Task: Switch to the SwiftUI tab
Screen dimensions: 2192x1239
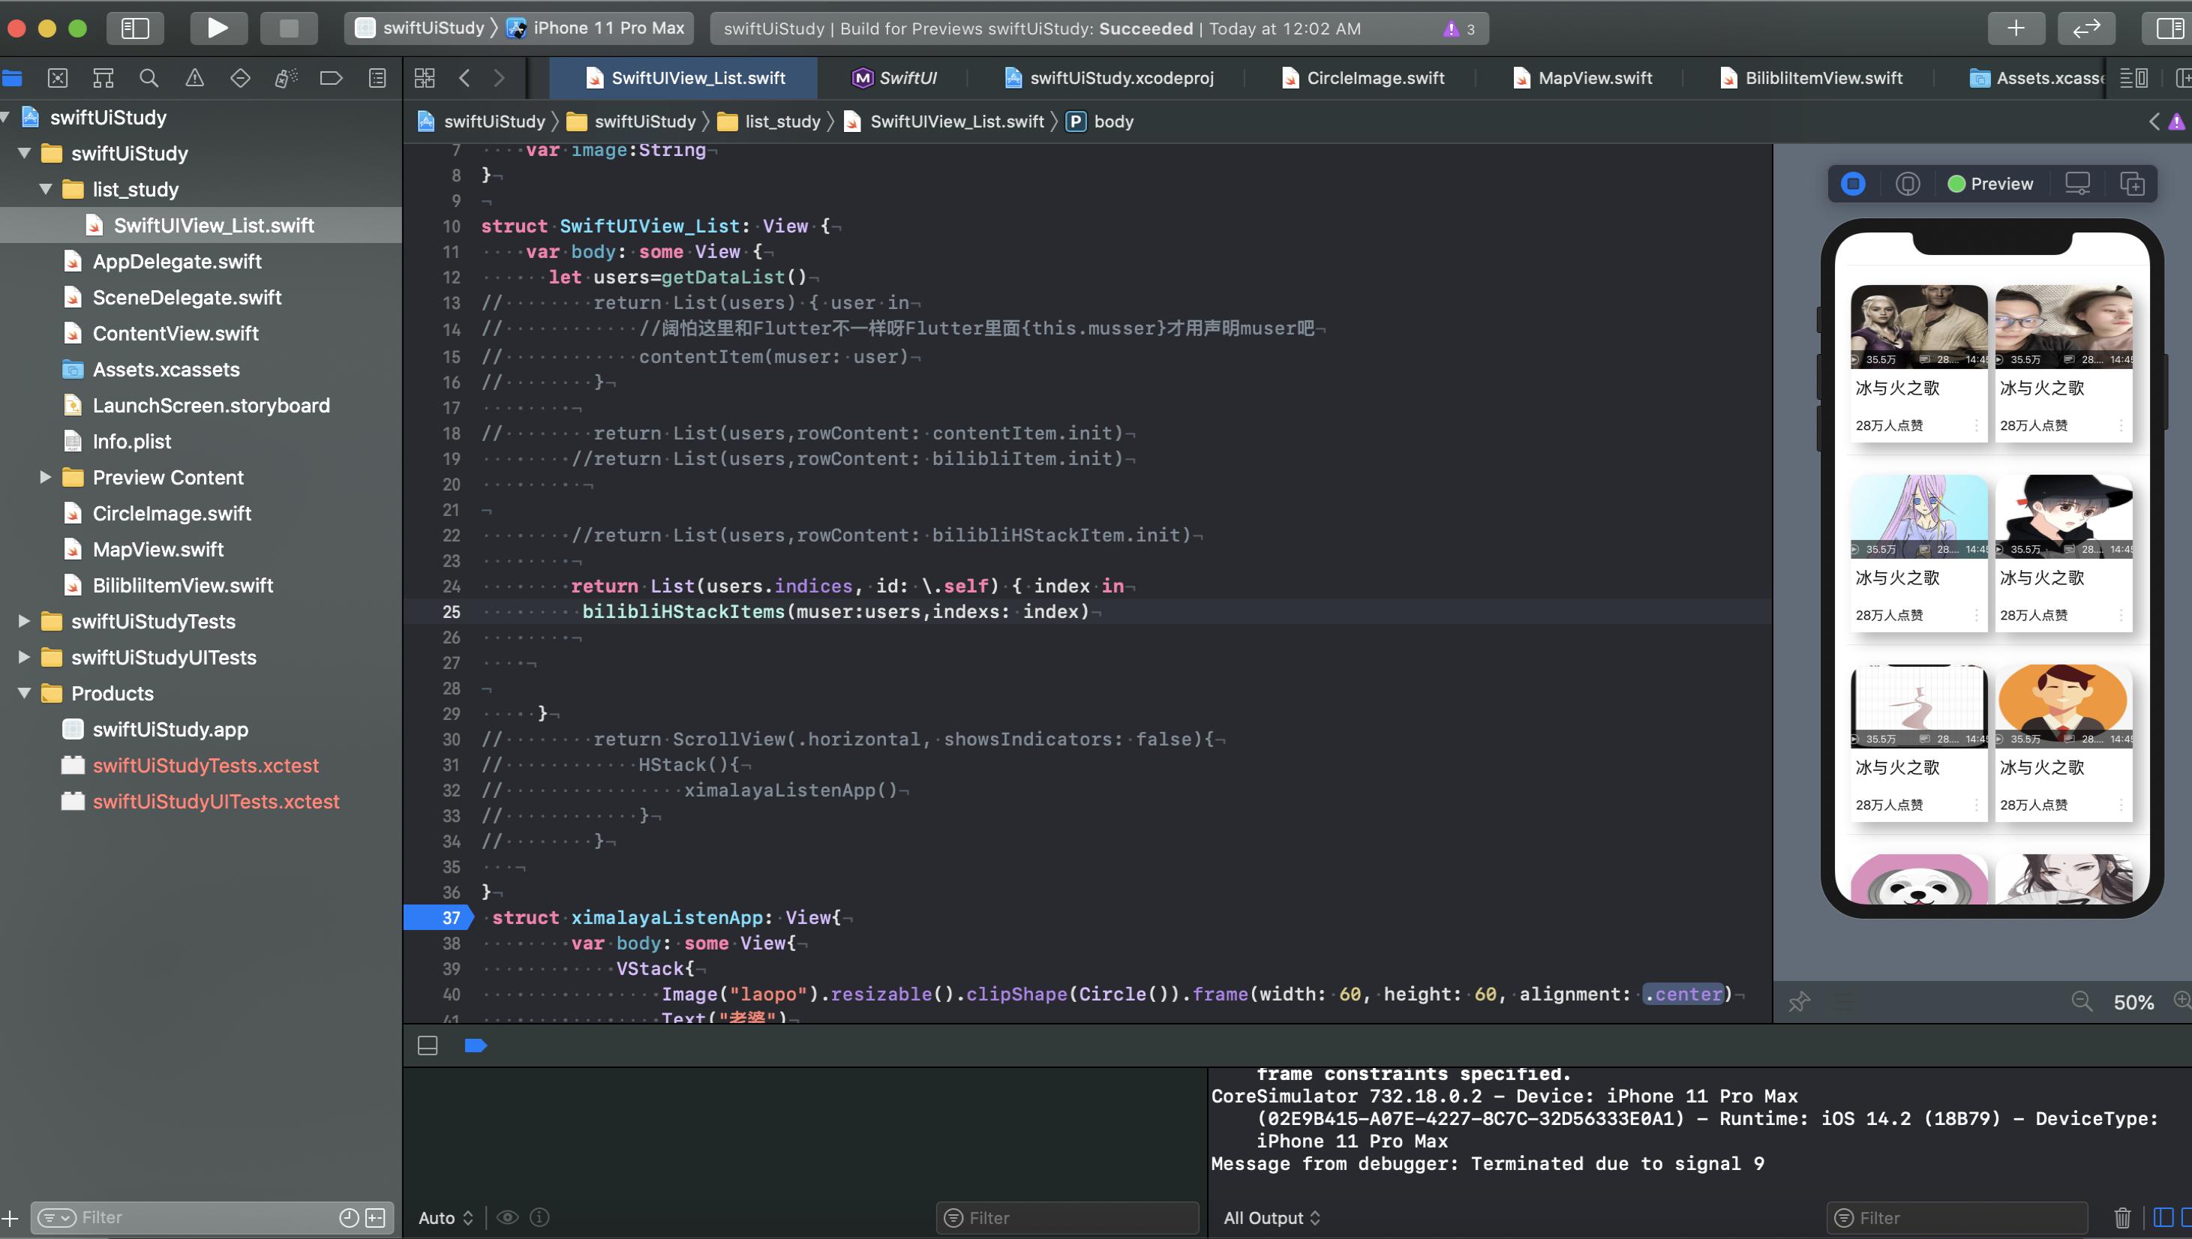Action: [x=894, y=78]
